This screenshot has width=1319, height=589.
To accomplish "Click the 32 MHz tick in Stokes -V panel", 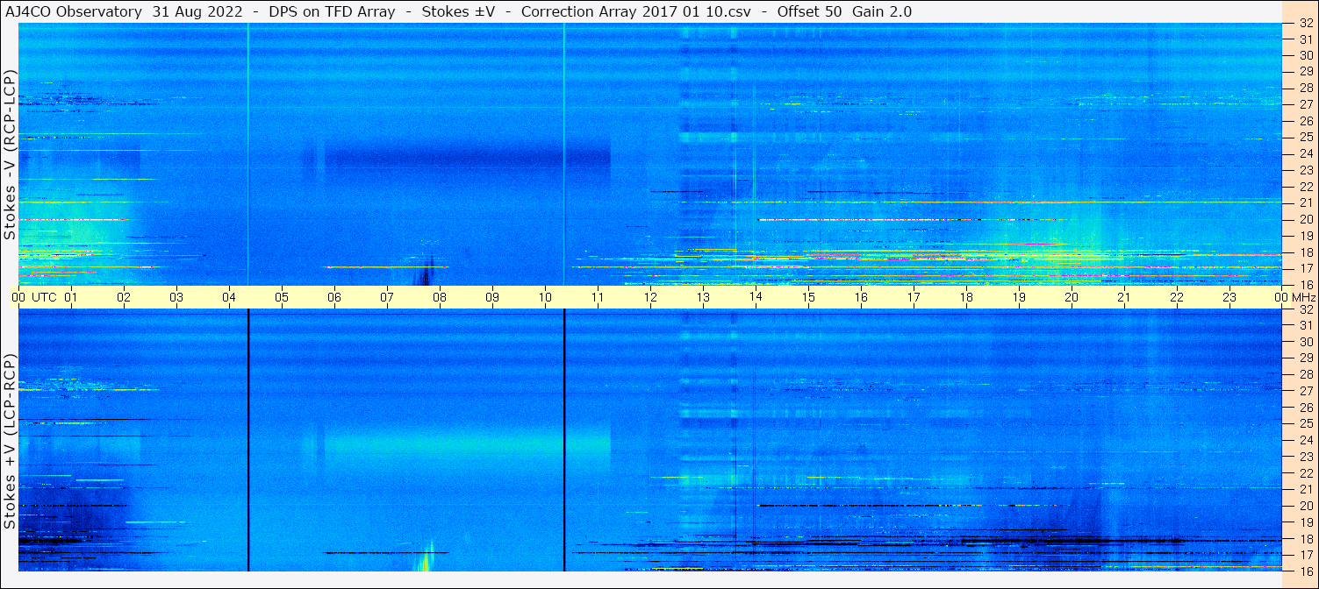I will [1306, 24].
